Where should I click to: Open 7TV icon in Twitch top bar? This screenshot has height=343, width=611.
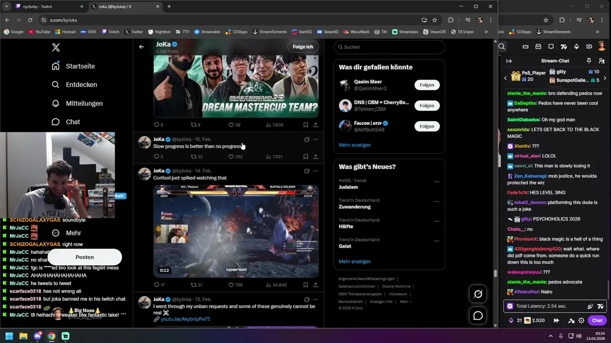[x=564, y=47]
